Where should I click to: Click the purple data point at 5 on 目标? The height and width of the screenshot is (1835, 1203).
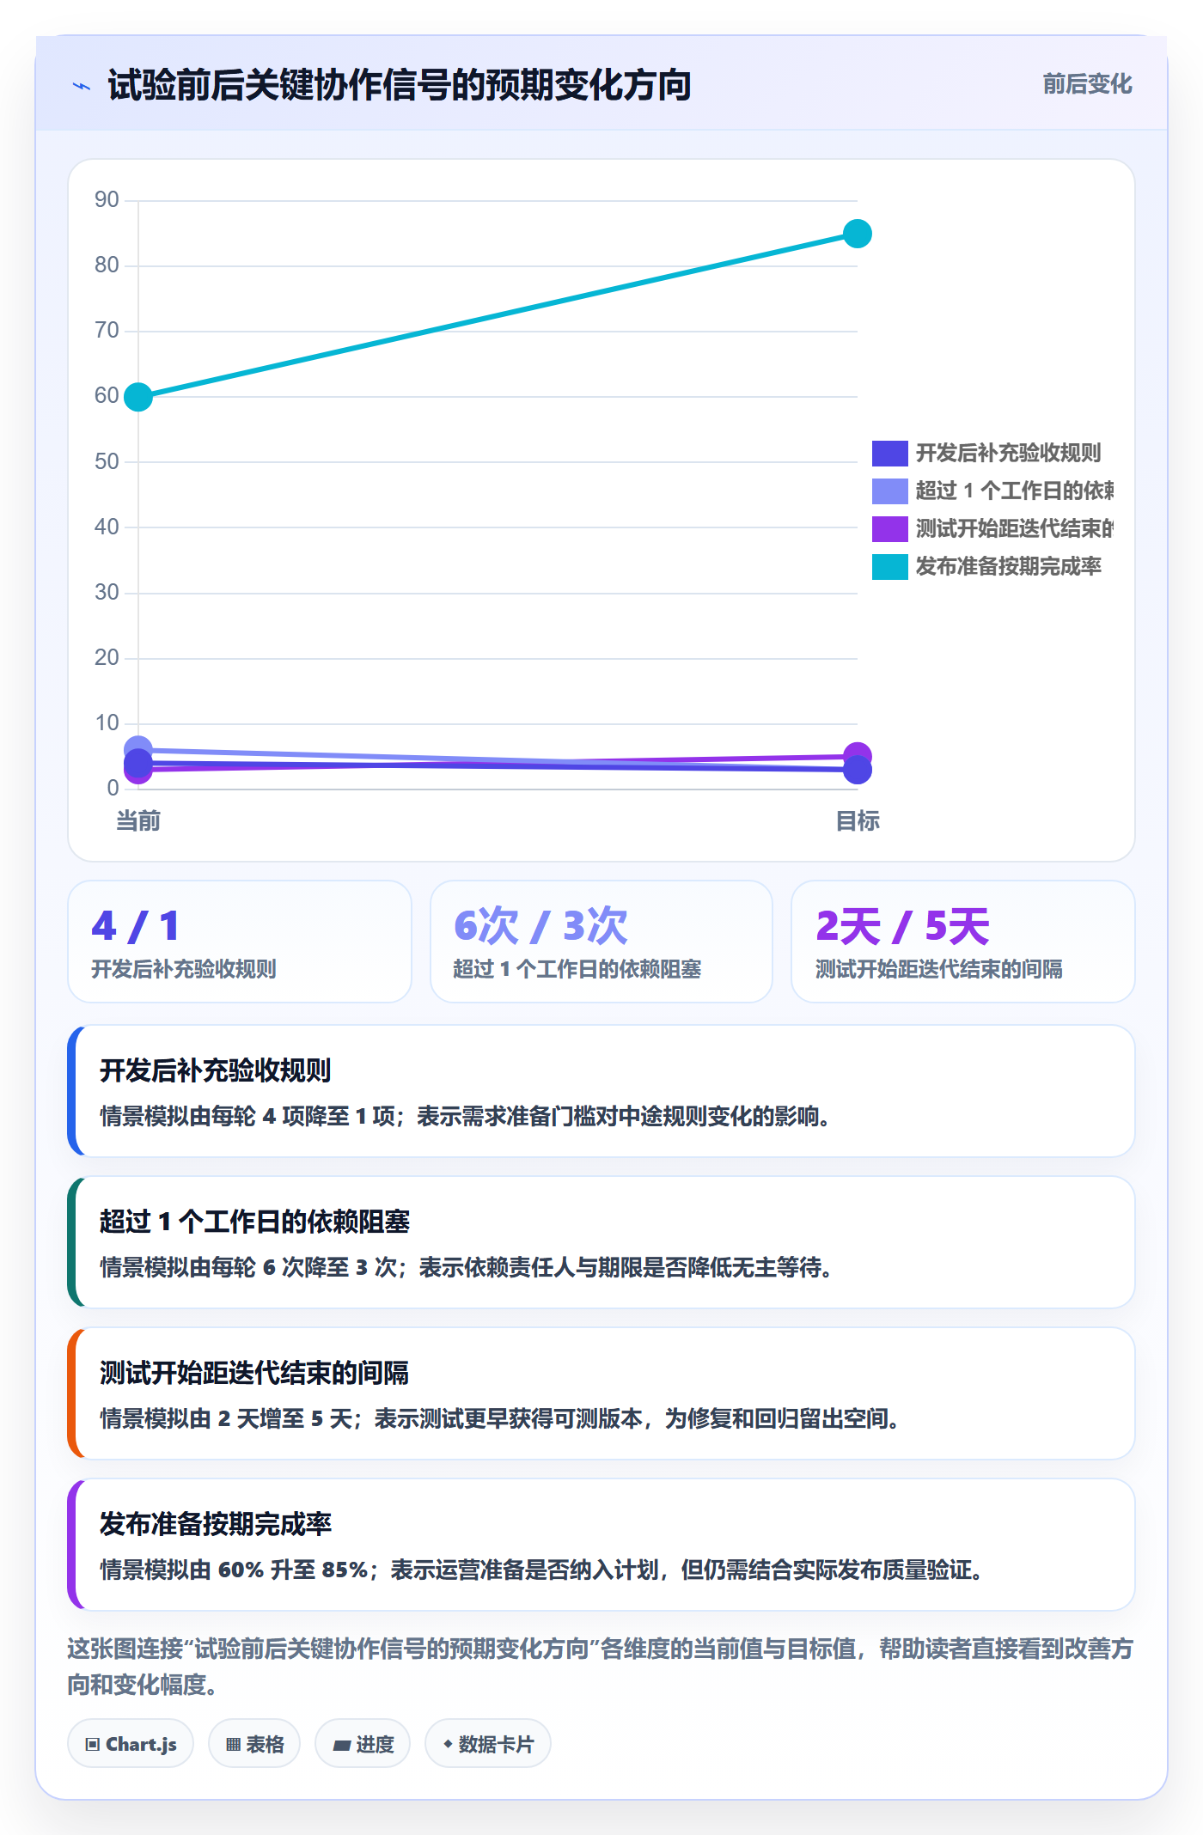[x=858, y=755]
